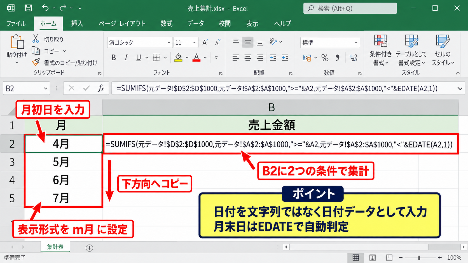This screenshot has height=263, width=468.
Task: Click the decrease indent icon
Action: click(x=273, y=58)
